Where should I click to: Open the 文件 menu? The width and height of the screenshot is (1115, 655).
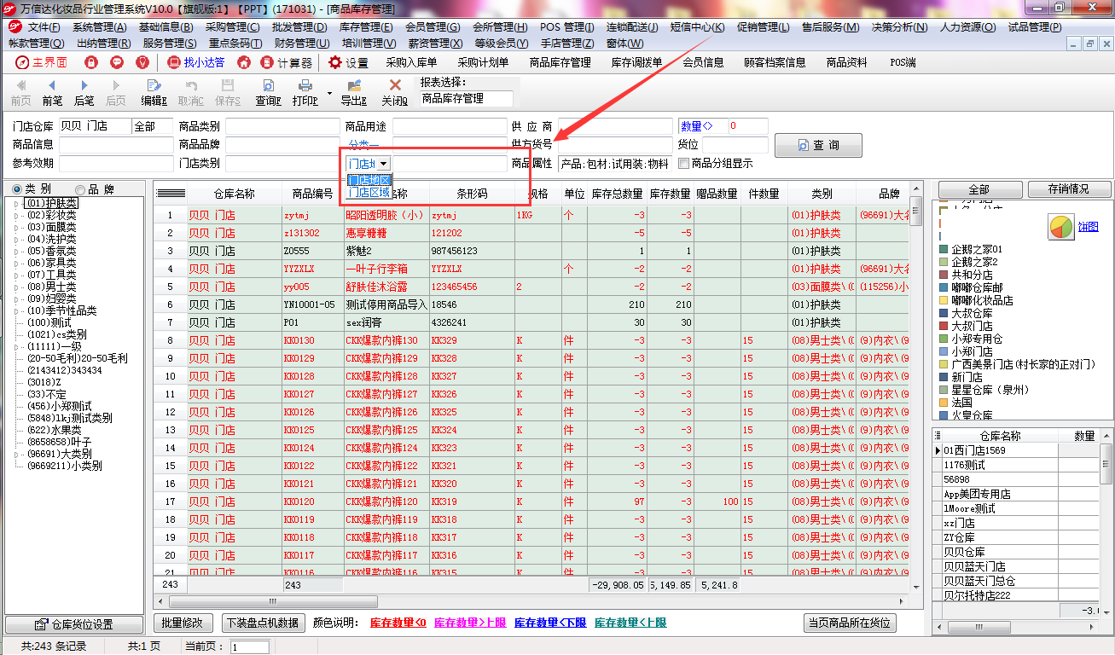tap(43, 27)
